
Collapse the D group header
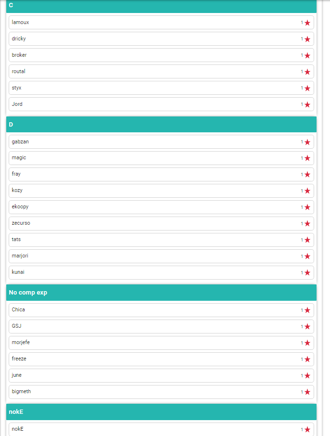[161, 124]
